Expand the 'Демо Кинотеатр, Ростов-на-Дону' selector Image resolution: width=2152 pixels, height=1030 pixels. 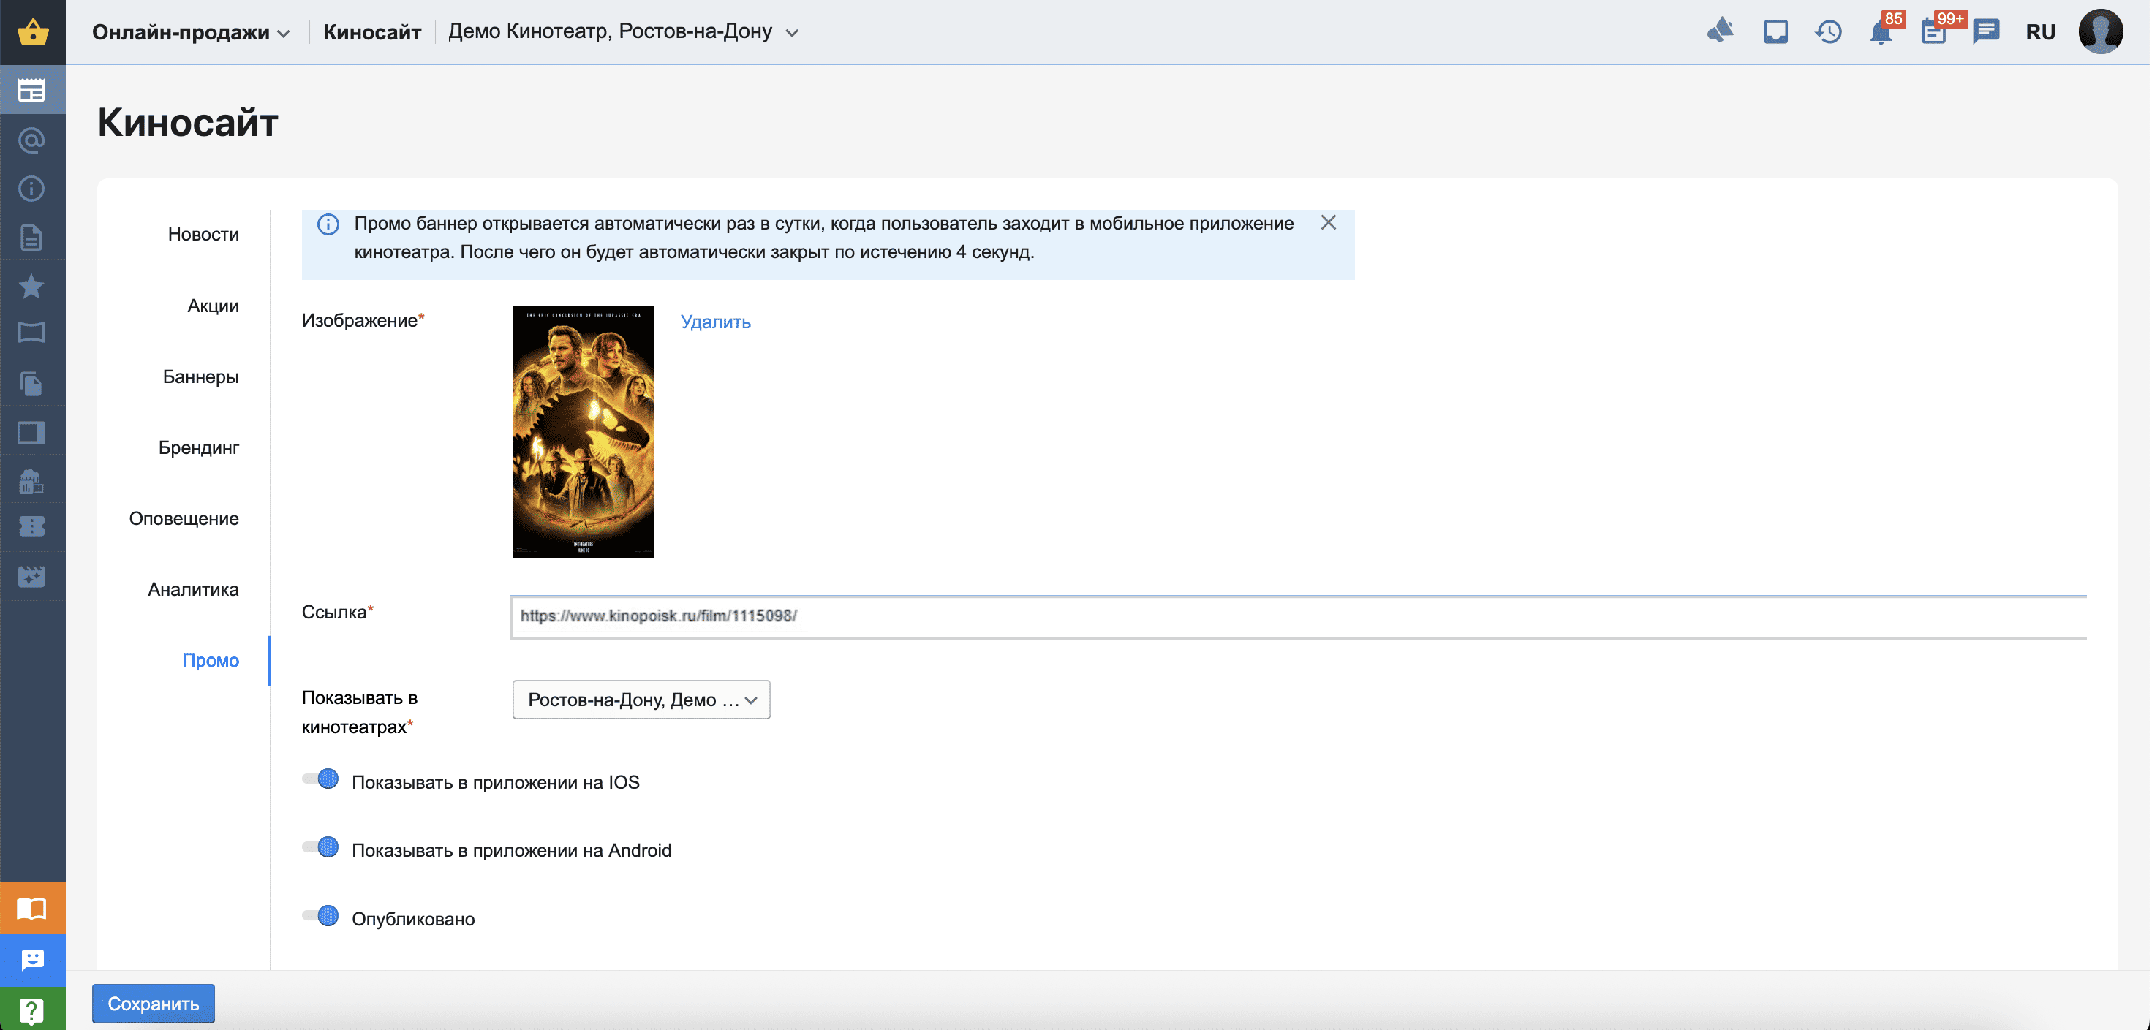(624, 31)
